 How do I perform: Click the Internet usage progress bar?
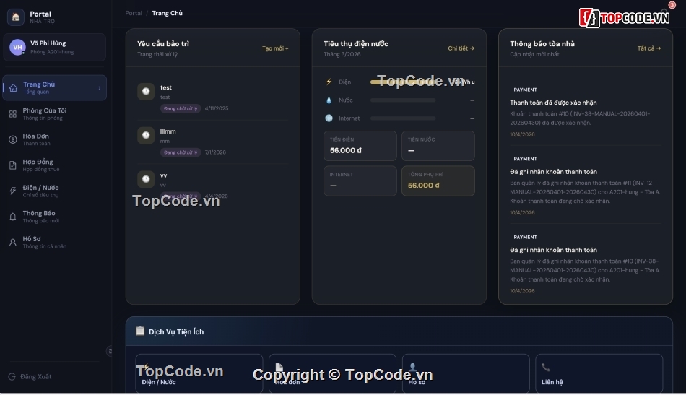(403, 118)
